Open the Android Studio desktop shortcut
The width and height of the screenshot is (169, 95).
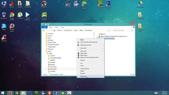[x=84, y=5]
